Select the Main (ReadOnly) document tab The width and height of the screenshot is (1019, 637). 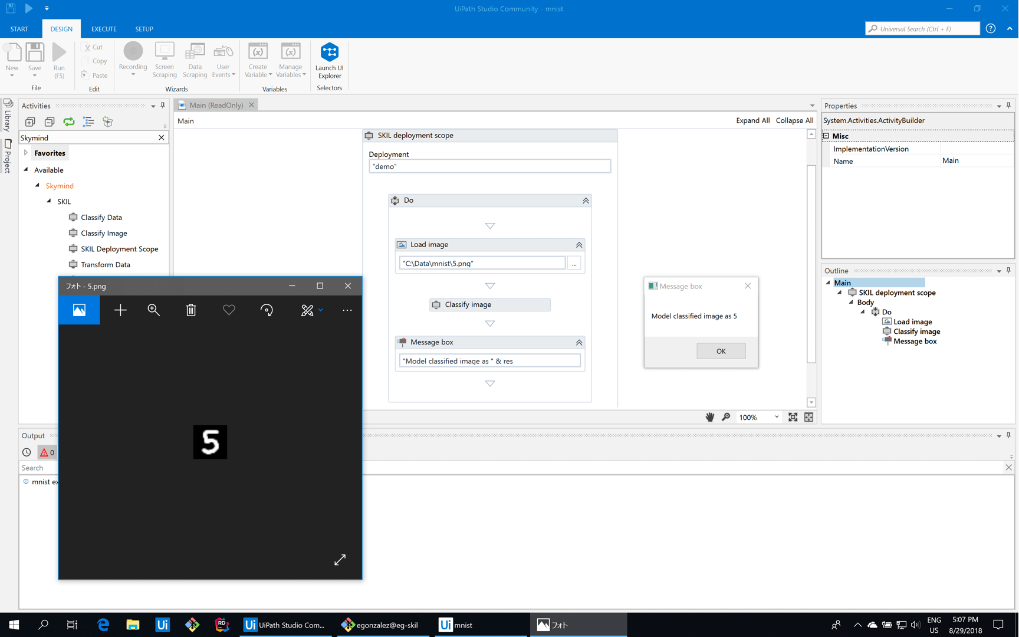pyautogui.click(x=216, y=105)
